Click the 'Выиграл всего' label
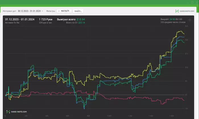 point(66,19)
